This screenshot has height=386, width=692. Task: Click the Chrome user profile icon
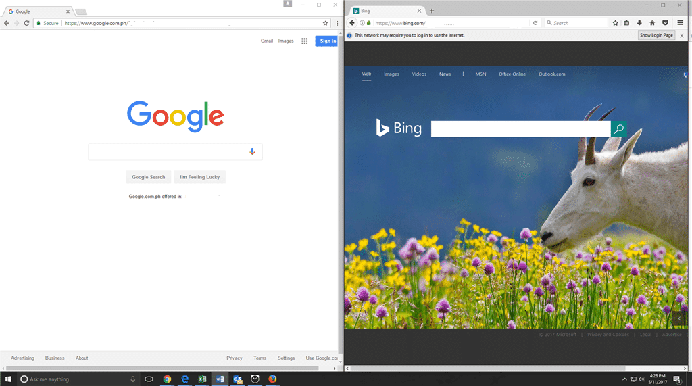point(288,3)
